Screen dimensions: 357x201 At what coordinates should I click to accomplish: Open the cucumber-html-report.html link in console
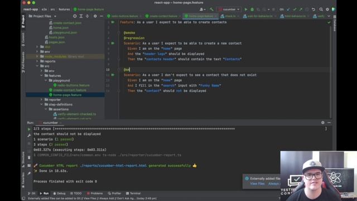click(113, 166)
